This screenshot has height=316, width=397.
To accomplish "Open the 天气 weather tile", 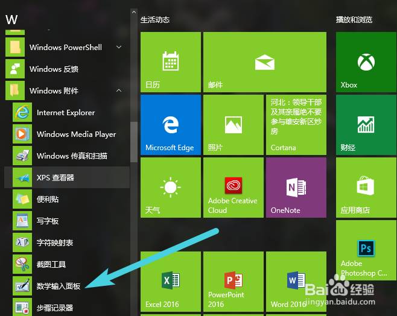I will (171, 188).
